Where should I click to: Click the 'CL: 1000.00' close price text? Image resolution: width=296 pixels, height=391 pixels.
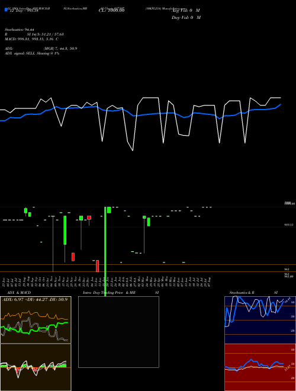coord(111,11)
